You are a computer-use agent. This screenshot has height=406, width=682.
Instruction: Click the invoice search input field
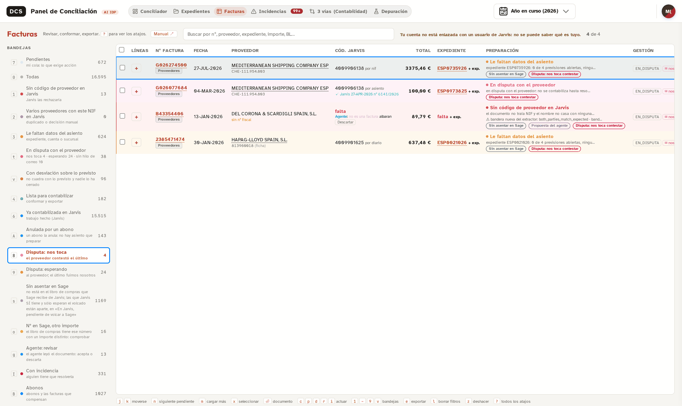289,34
